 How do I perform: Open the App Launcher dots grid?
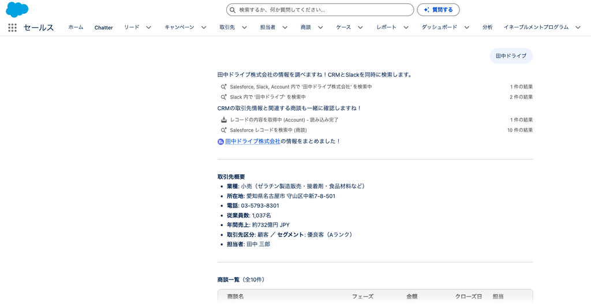pos(13,28)
